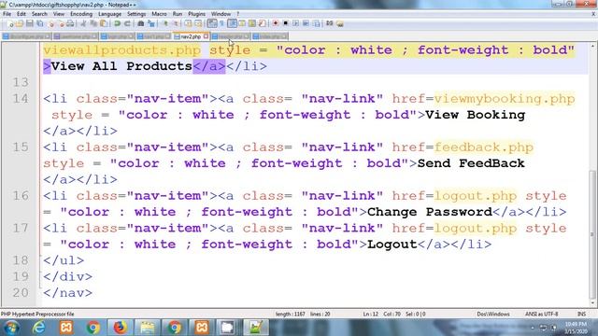The image size is (598, 336).
Task: Open the Window menu
Action: [x=221, y=14]
